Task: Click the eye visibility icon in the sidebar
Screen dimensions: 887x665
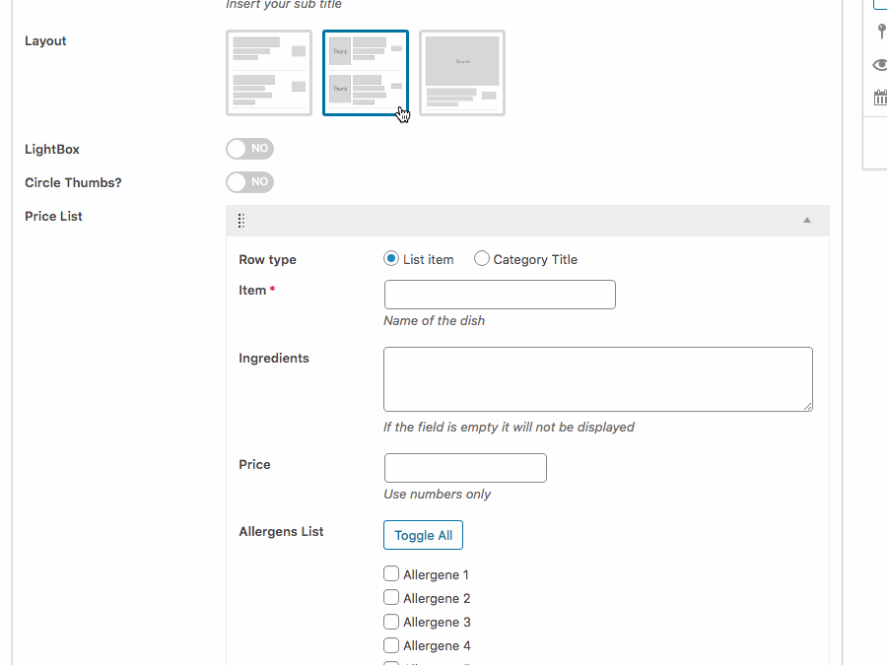Action: (880, 65)
